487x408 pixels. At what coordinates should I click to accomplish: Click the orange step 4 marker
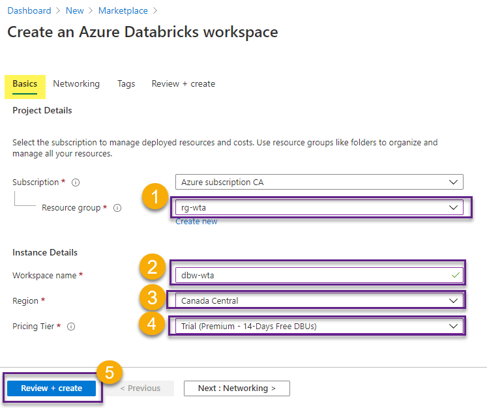pos(151,324)
